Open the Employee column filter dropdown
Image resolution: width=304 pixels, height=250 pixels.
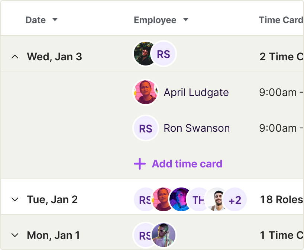point(186,20)
